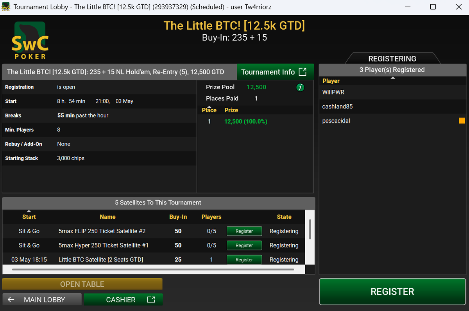The width and height of the screenshot is (469, 311).
Task: Register for 5max FLIP 250 Ticket Satellite #2
Action: coord(244,231)
